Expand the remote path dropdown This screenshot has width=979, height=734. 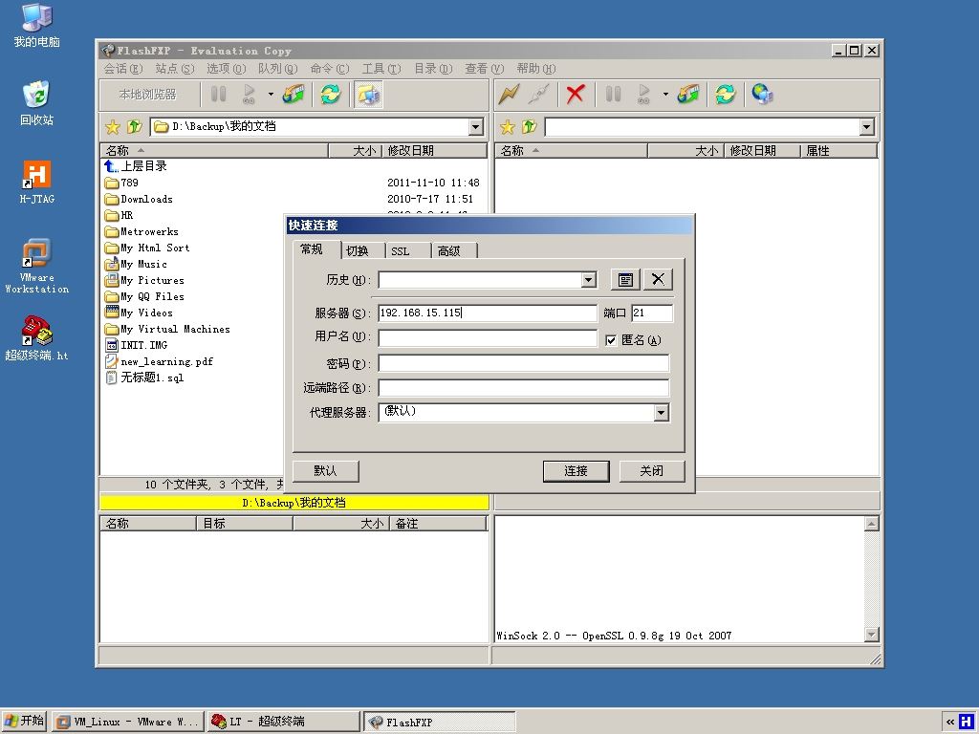[x=866, y=127]
